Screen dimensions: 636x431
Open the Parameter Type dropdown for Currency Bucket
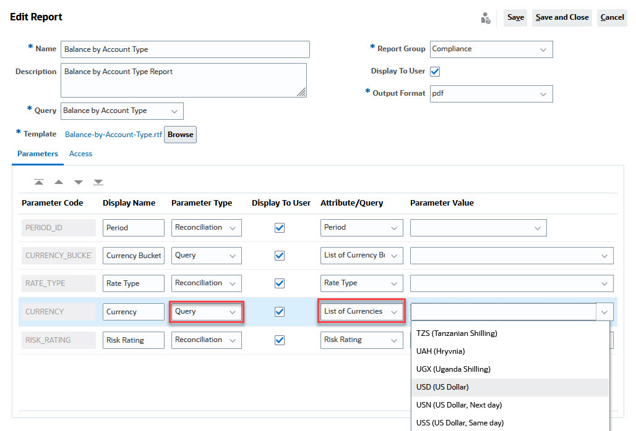pyautogui.click(x=207, y=256)
